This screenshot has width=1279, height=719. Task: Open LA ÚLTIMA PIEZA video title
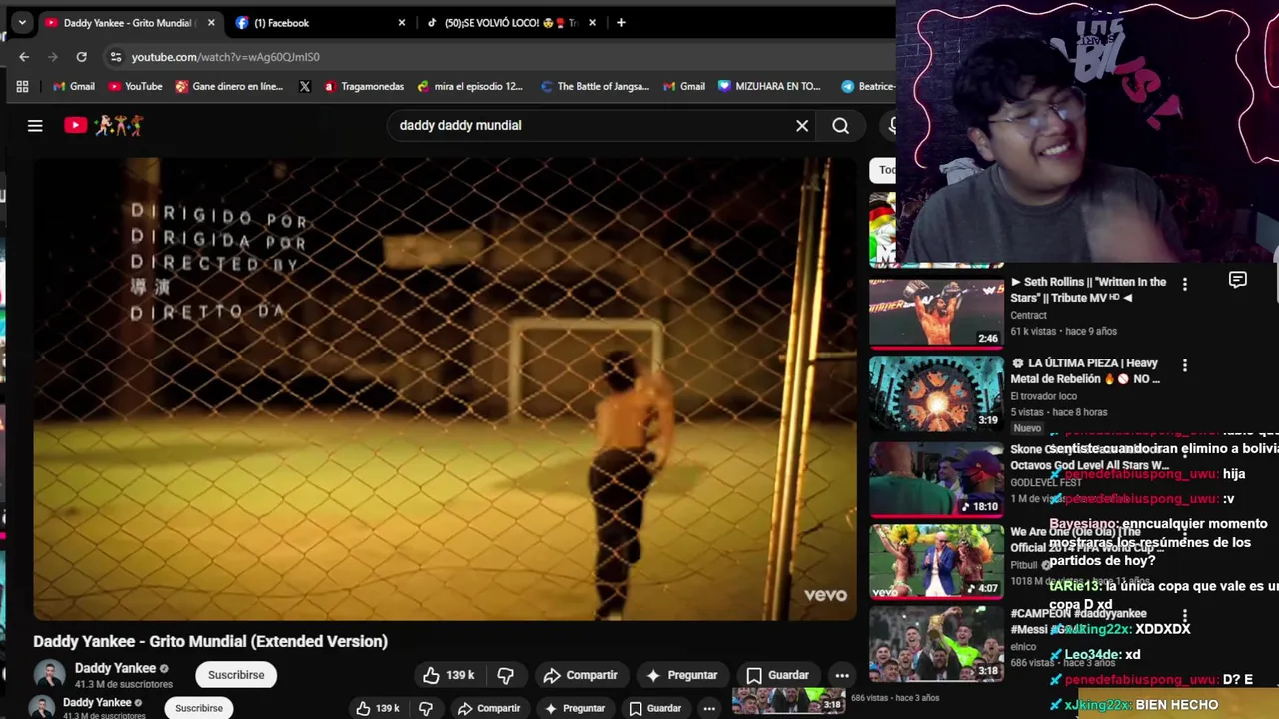(1085, 370)
